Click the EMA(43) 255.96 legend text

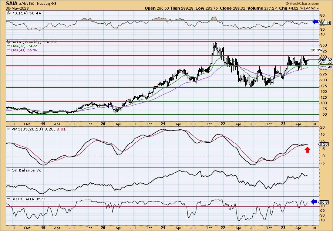(24, 50)
